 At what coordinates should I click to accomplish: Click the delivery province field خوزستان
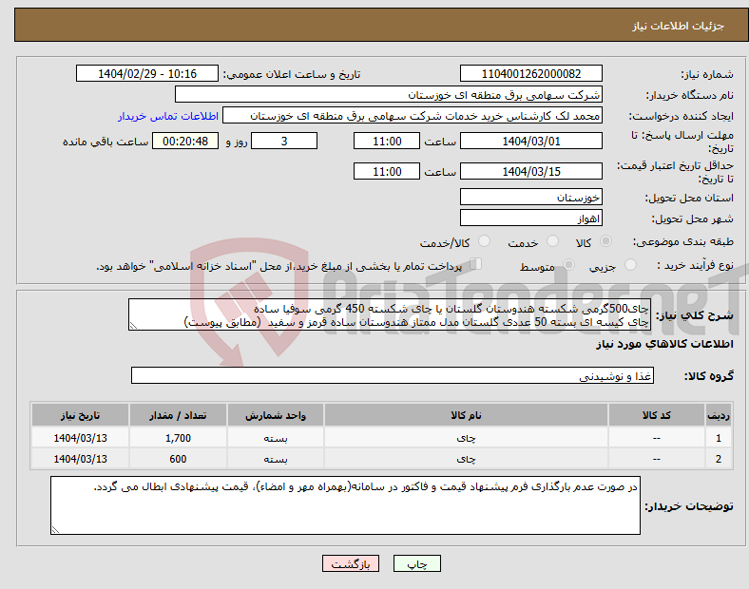[x=530, y=198]
